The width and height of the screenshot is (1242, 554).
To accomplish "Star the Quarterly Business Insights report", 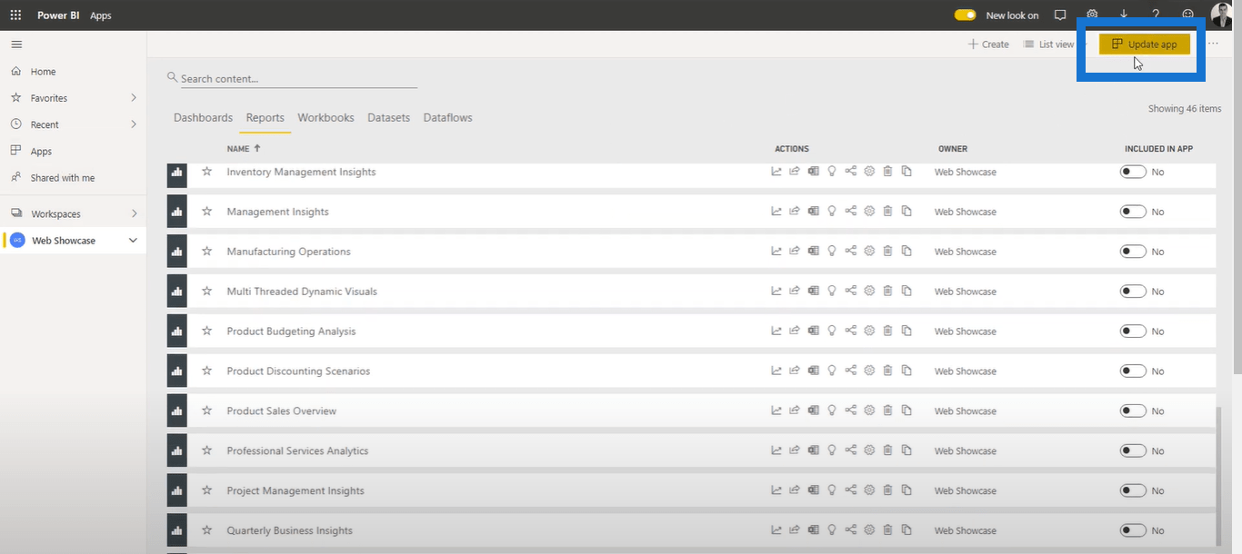I will [207, 530].
